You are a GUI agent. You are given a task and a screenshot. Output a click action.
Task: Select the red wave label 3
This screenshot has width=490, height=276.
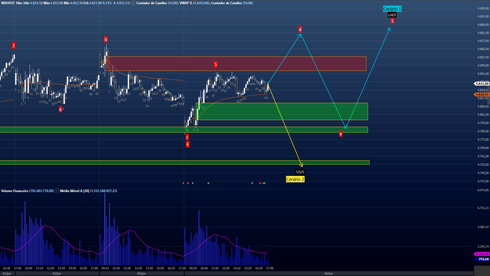(x=13, y=46)
